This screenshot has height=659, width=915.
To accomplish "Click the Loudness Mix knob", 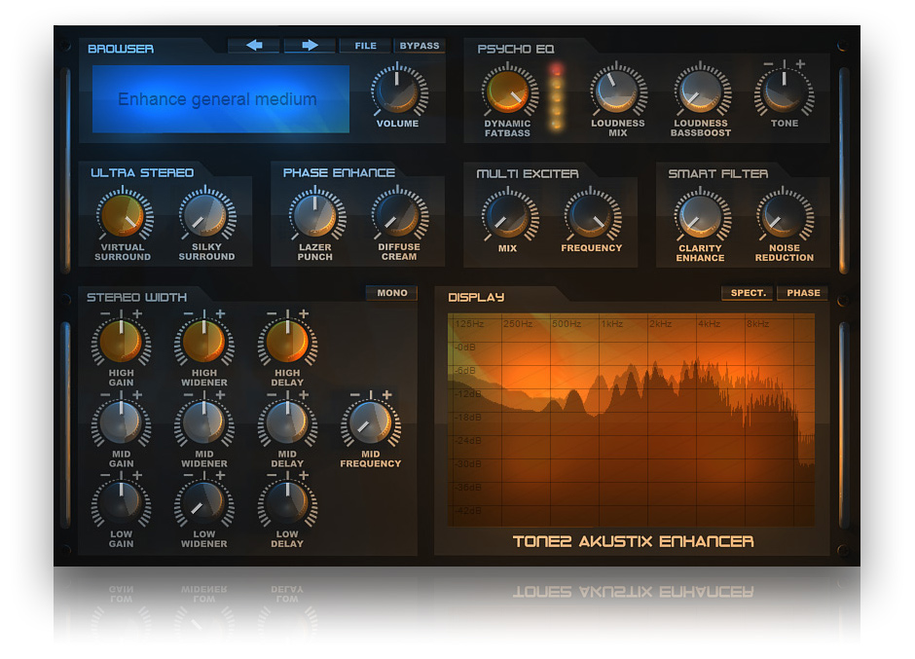I will point(617,92).
